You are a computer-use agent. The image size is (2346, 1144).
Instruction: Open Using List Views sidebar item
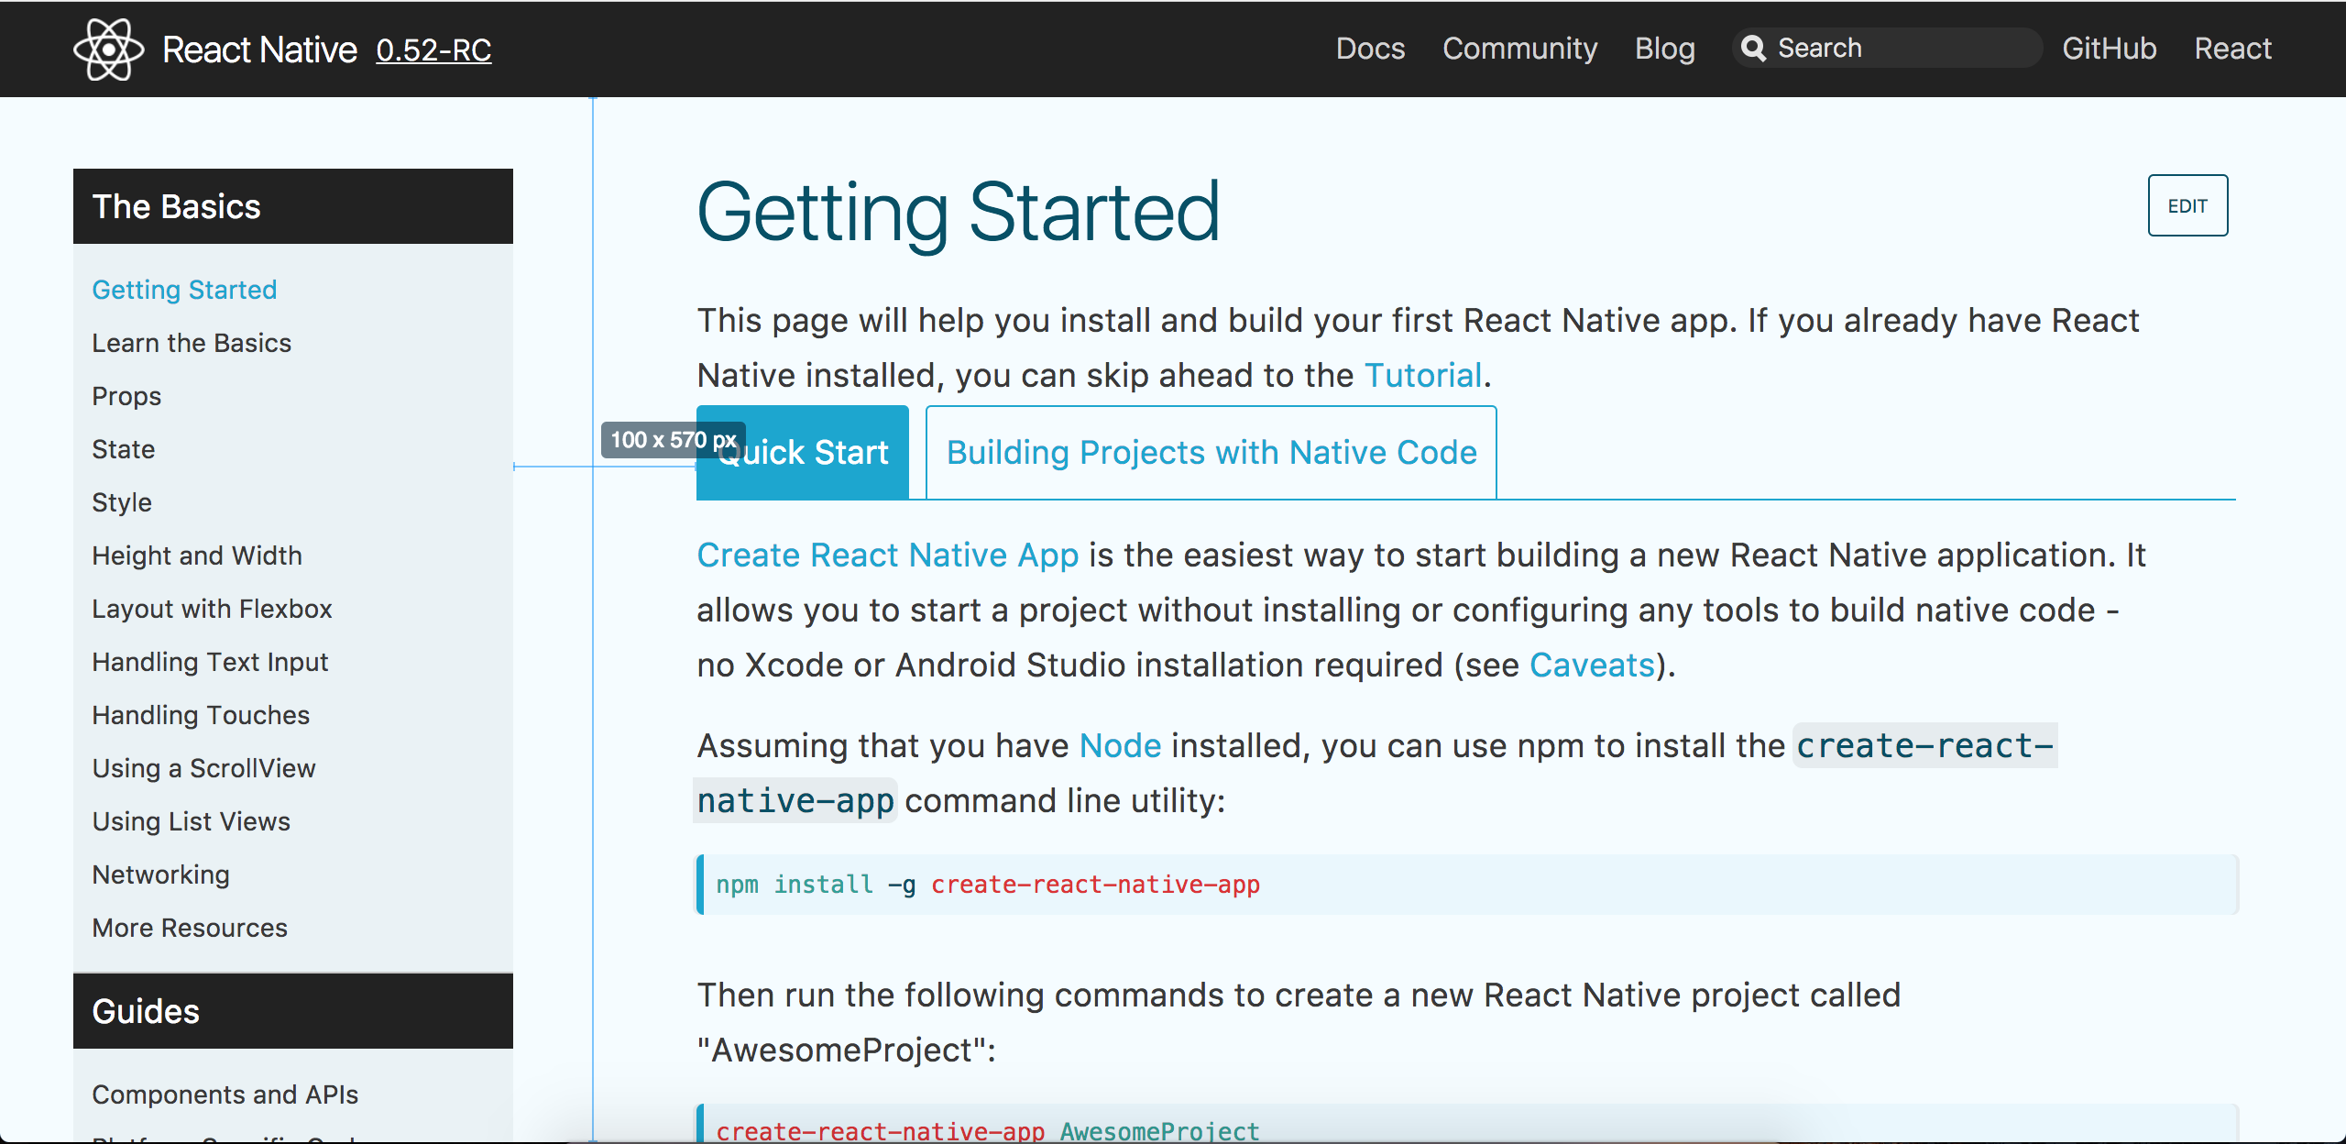[191, 821]
